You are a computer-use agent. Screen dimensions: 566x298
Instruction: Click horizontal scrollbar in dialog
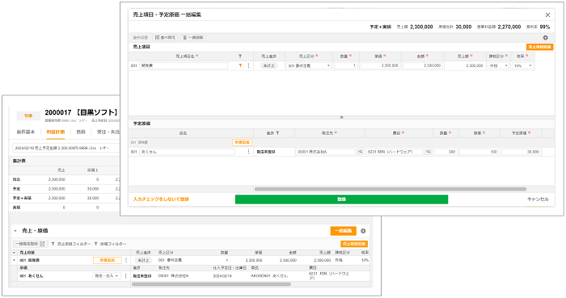(x=391, y=189)
